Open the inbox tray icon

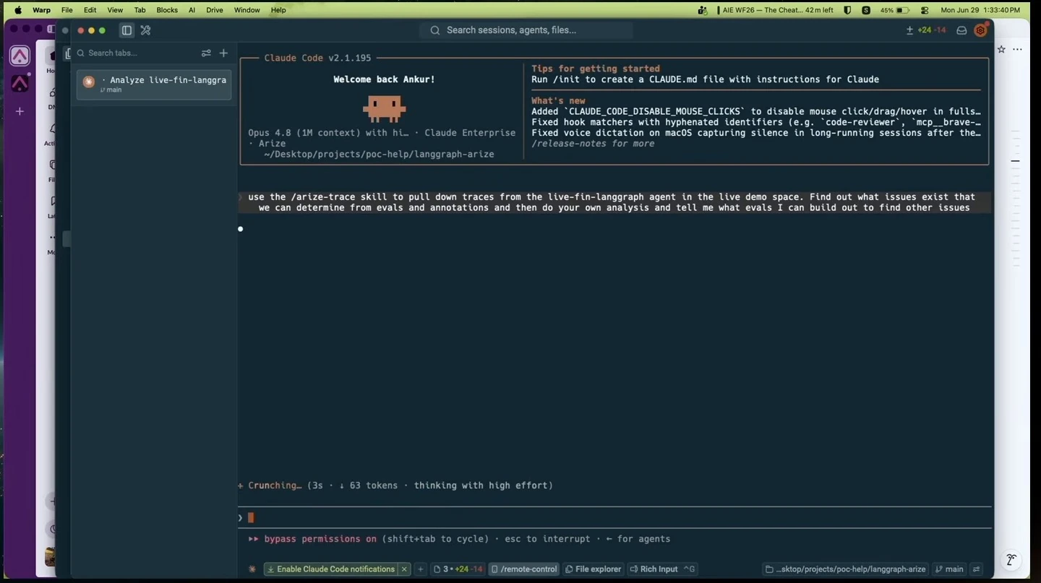(961, 30)
